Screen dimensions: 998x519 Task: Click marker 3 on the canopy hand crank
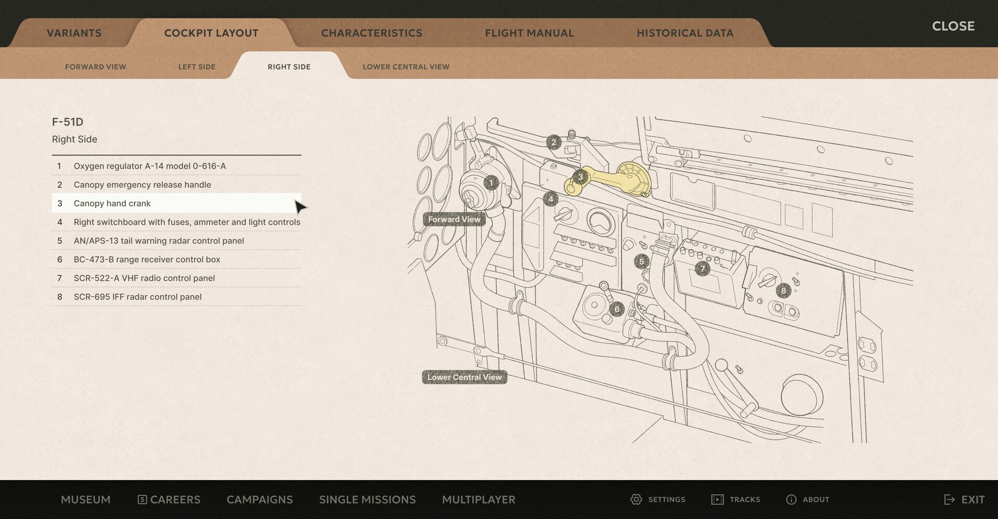pos(581,177)
